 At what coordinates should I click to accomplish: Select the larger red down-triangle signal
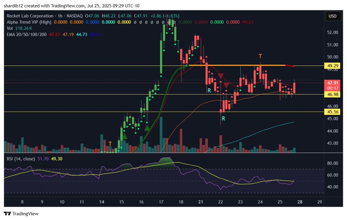[x=221, y=76]
